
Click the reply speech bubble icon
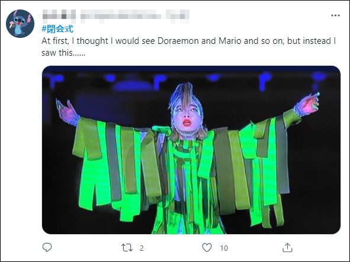[47, 248]
